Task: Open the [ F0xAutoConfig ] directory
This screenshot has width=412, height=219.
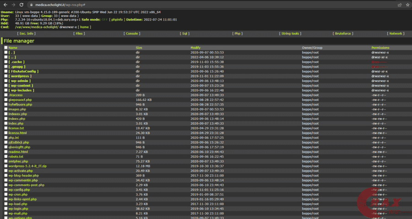Action: tap(23, 71)
